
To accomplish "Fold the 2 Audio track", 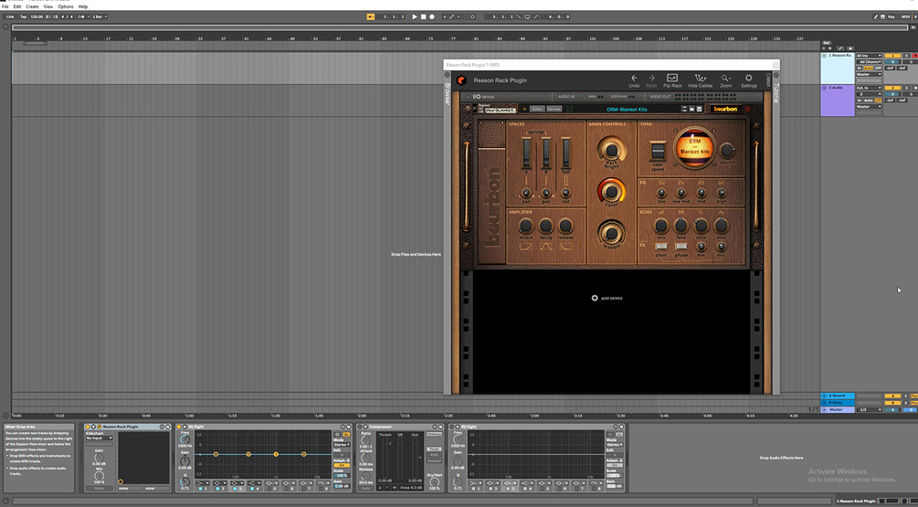I will click(x=824, y=88).
